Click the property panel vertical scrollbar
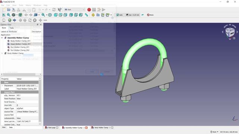The image size is (239, 134). click(x=40, y=100)
